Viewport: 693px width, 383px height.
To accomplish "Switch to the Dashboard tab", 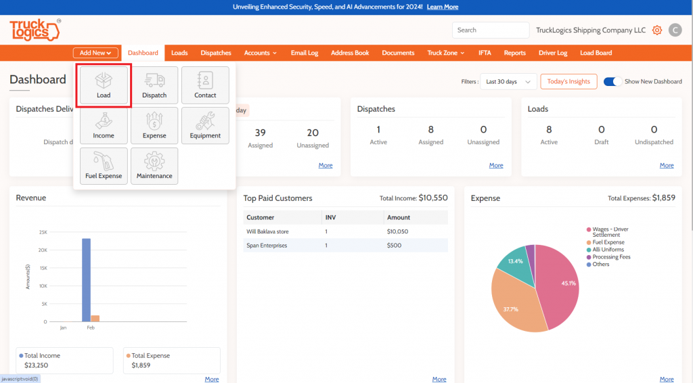I will point(143,53).
